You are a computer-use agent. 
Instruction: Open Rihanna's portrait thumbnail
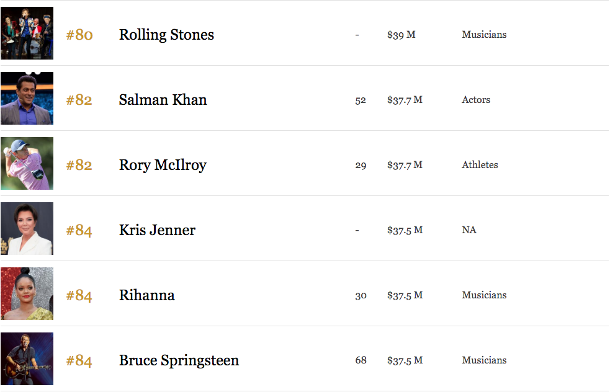(27, 293)
